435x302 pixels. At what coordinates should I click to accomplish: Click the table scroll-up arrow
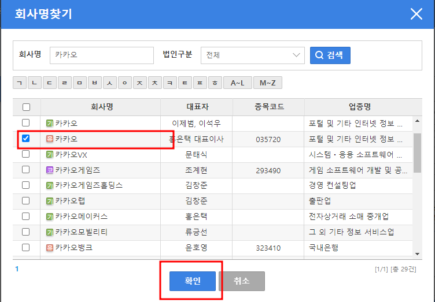point(417,121)
